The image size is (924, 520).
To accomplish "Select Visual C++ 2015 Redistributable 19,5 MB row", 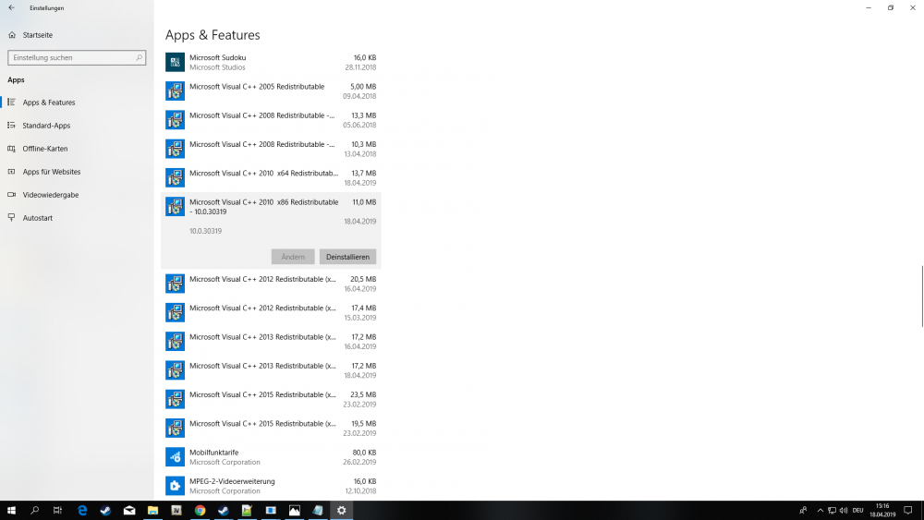I will 271,429.
